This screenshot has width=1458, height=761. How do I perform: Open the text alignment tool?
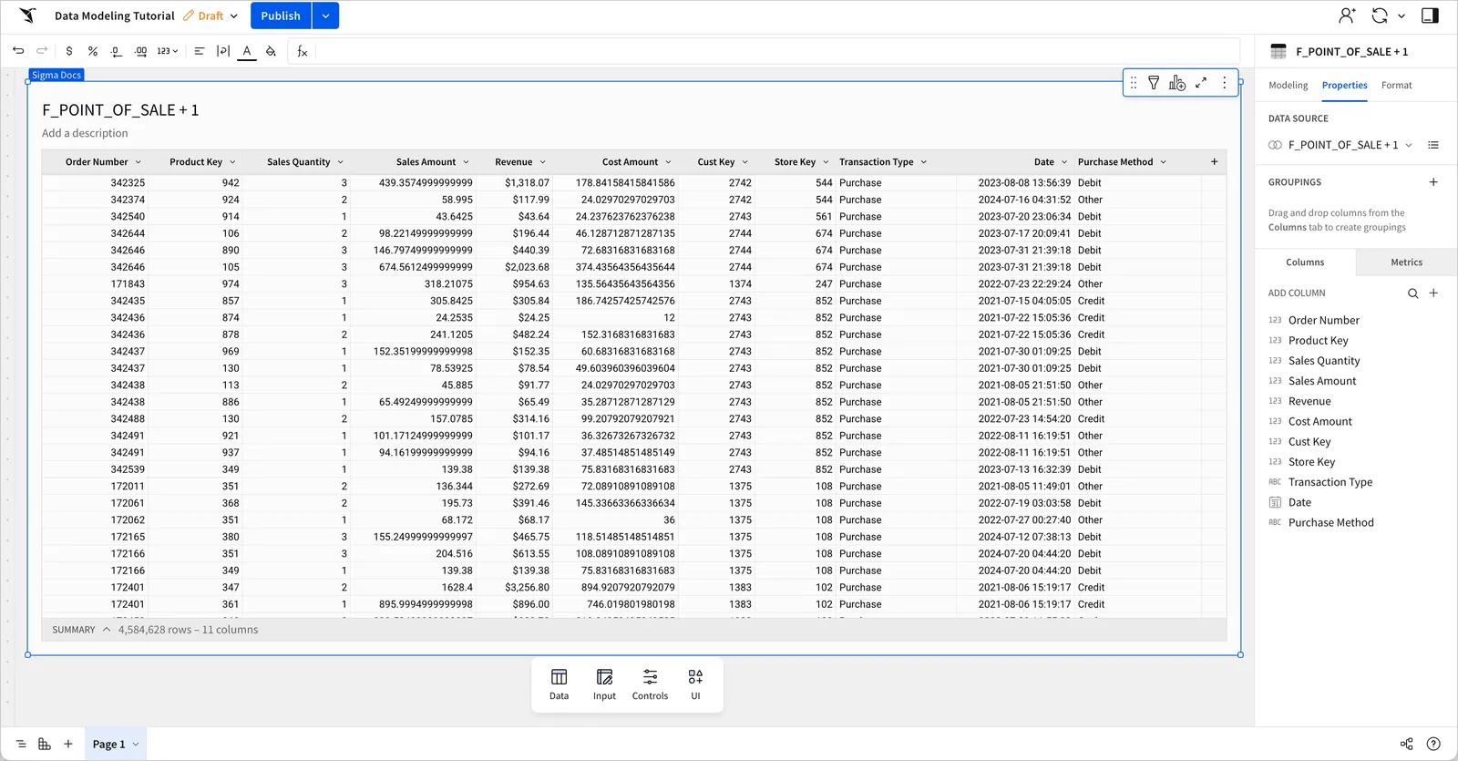[199, 51]
